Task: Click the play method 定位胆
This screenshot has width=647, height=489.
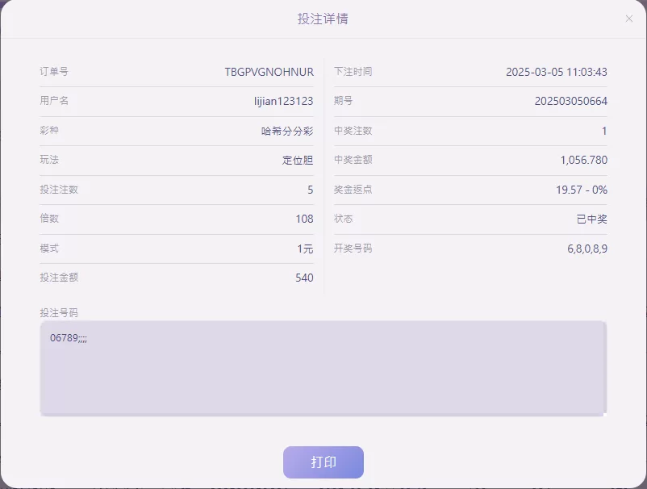Action: (x=298, y=160)
